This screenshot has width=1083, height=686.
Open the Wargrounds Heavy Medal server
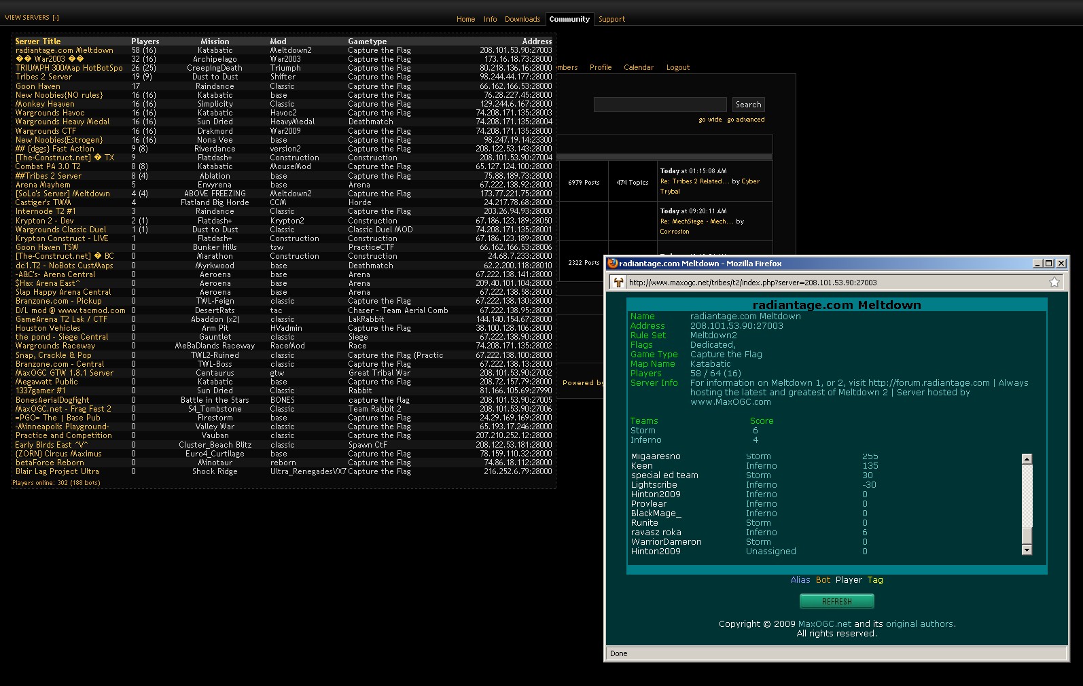(63, 122)
